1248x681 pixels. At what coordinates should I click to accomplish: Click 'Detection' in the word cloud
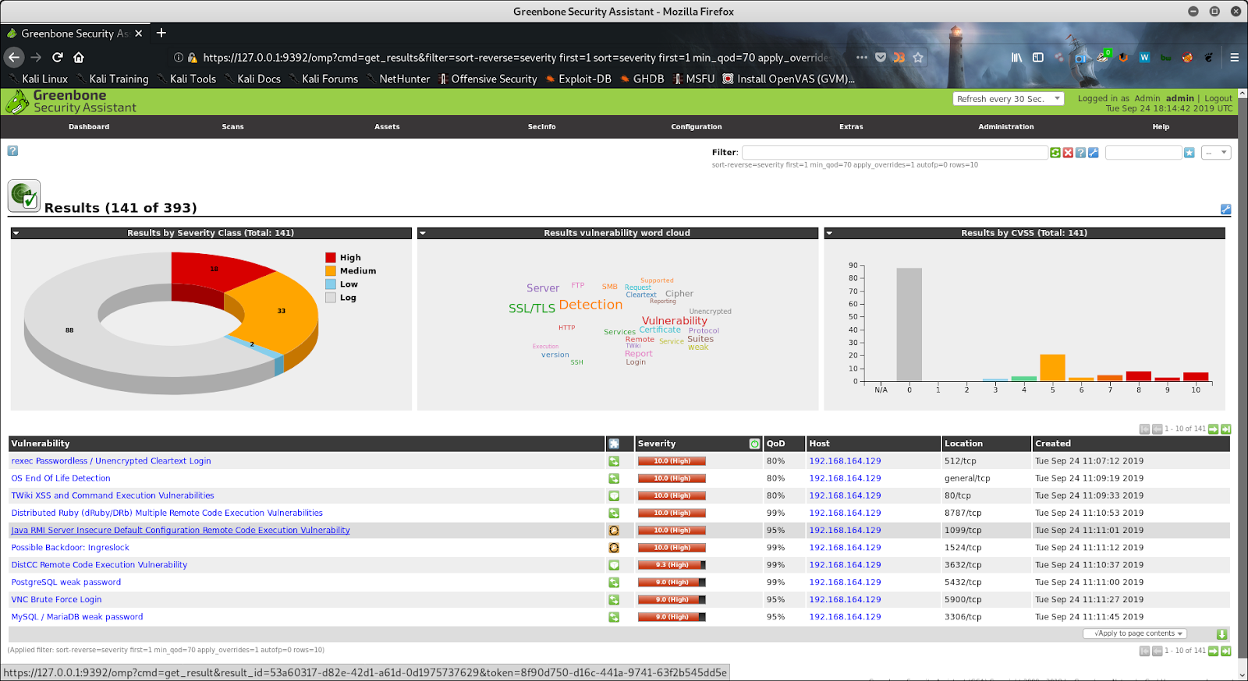pyautogui.click(x=590, y=305)
